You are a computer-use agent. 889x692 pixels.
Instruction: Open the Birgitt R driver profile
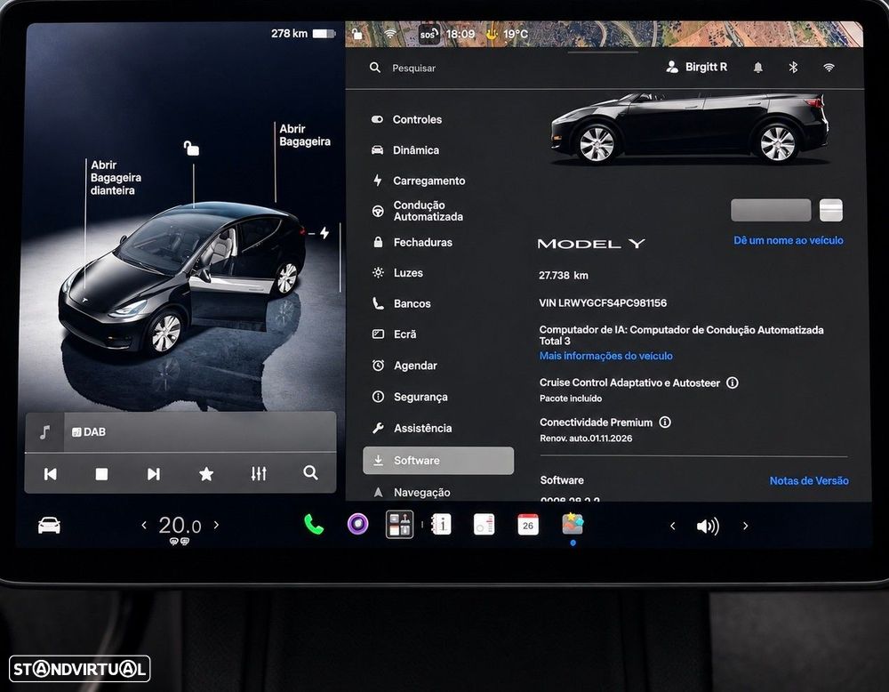point(697,67)
